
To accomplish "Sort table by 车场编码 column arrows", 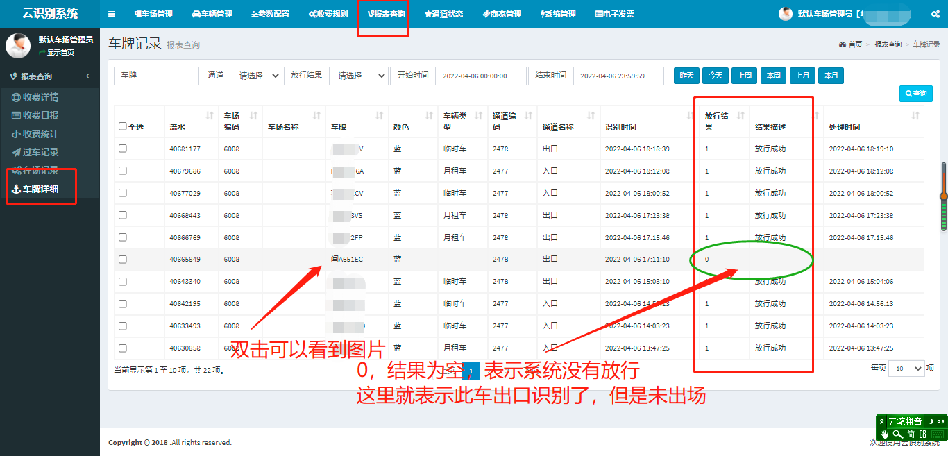I will coord(253,115).
